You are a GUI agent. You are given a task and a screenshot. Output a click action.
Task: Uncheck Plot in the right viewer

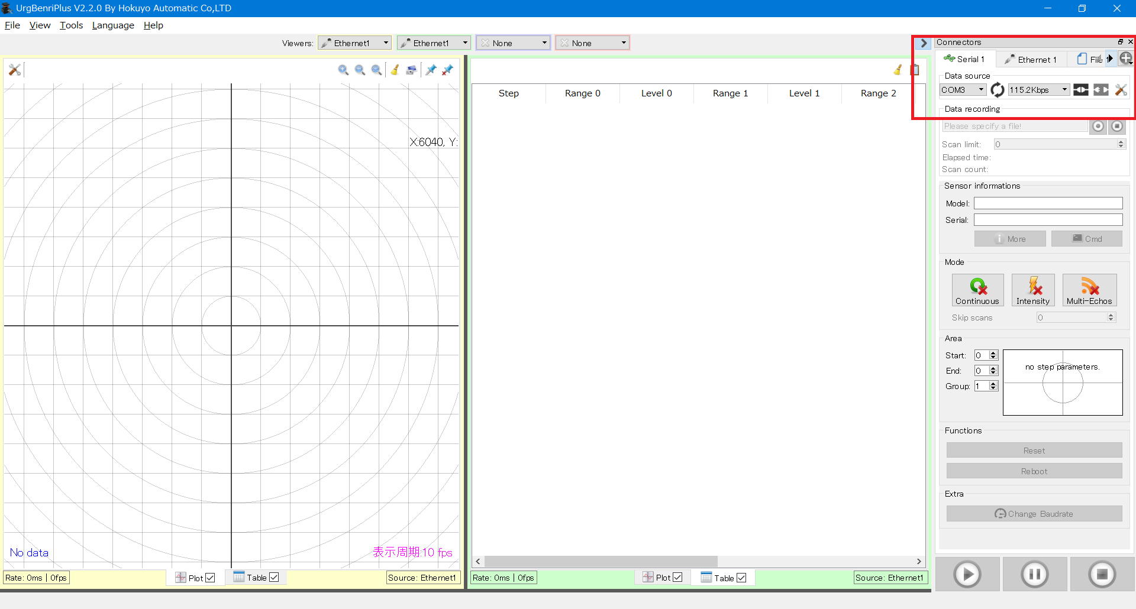pyautogui.click(x=677, y=578)
